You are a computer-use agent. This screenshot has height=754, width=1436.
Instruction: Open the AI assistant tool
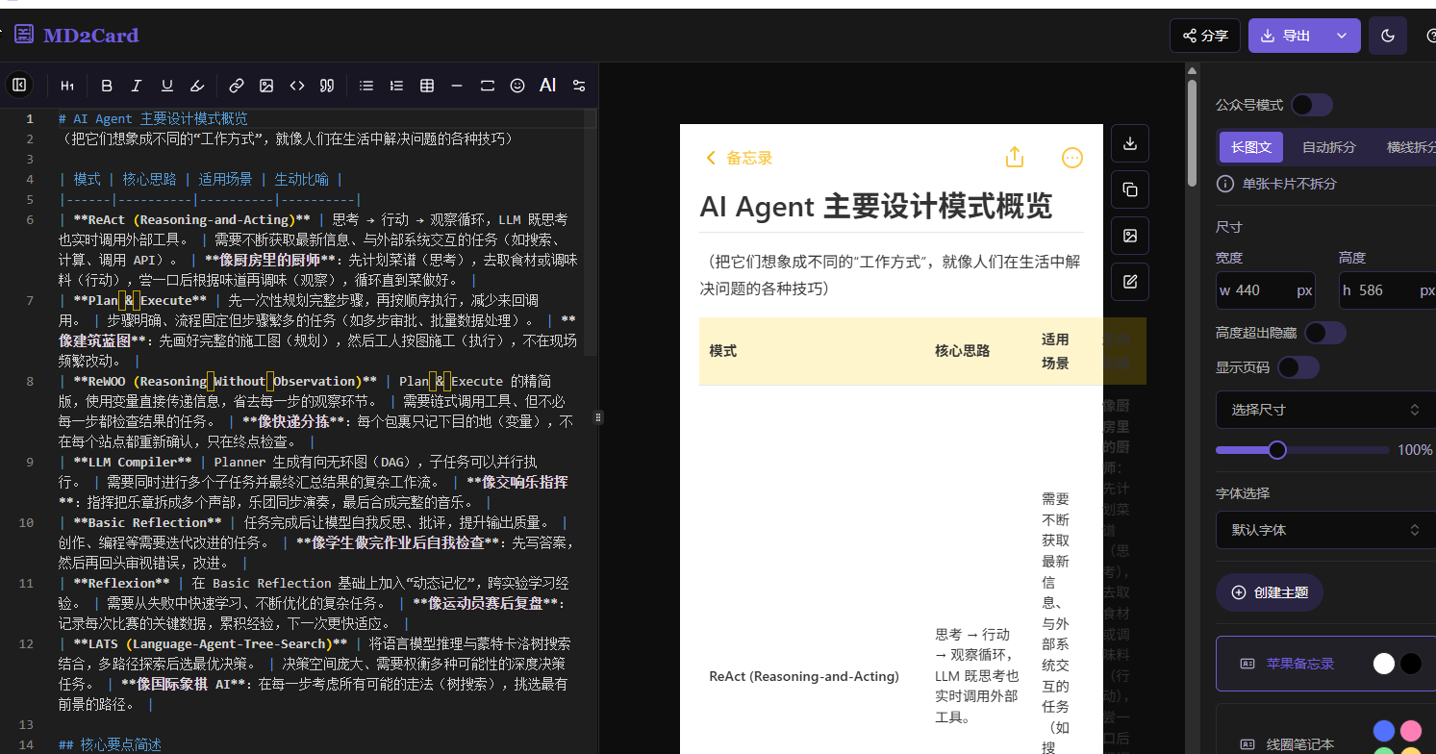tap(547, 86)
